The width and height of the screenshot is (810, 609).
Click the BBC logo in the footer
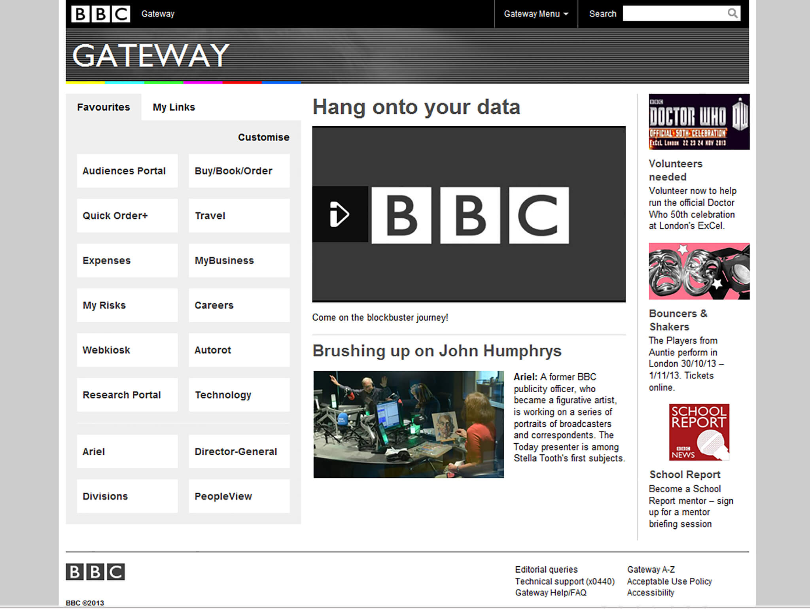[95, 572]
